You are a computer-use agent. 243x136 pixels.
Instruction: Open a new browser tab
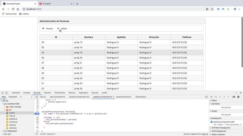point(77,4)
